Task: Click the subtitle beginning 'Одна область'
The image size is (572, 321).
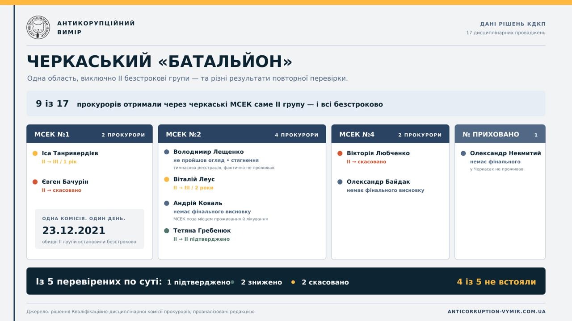Action: (x=187, y=78)
